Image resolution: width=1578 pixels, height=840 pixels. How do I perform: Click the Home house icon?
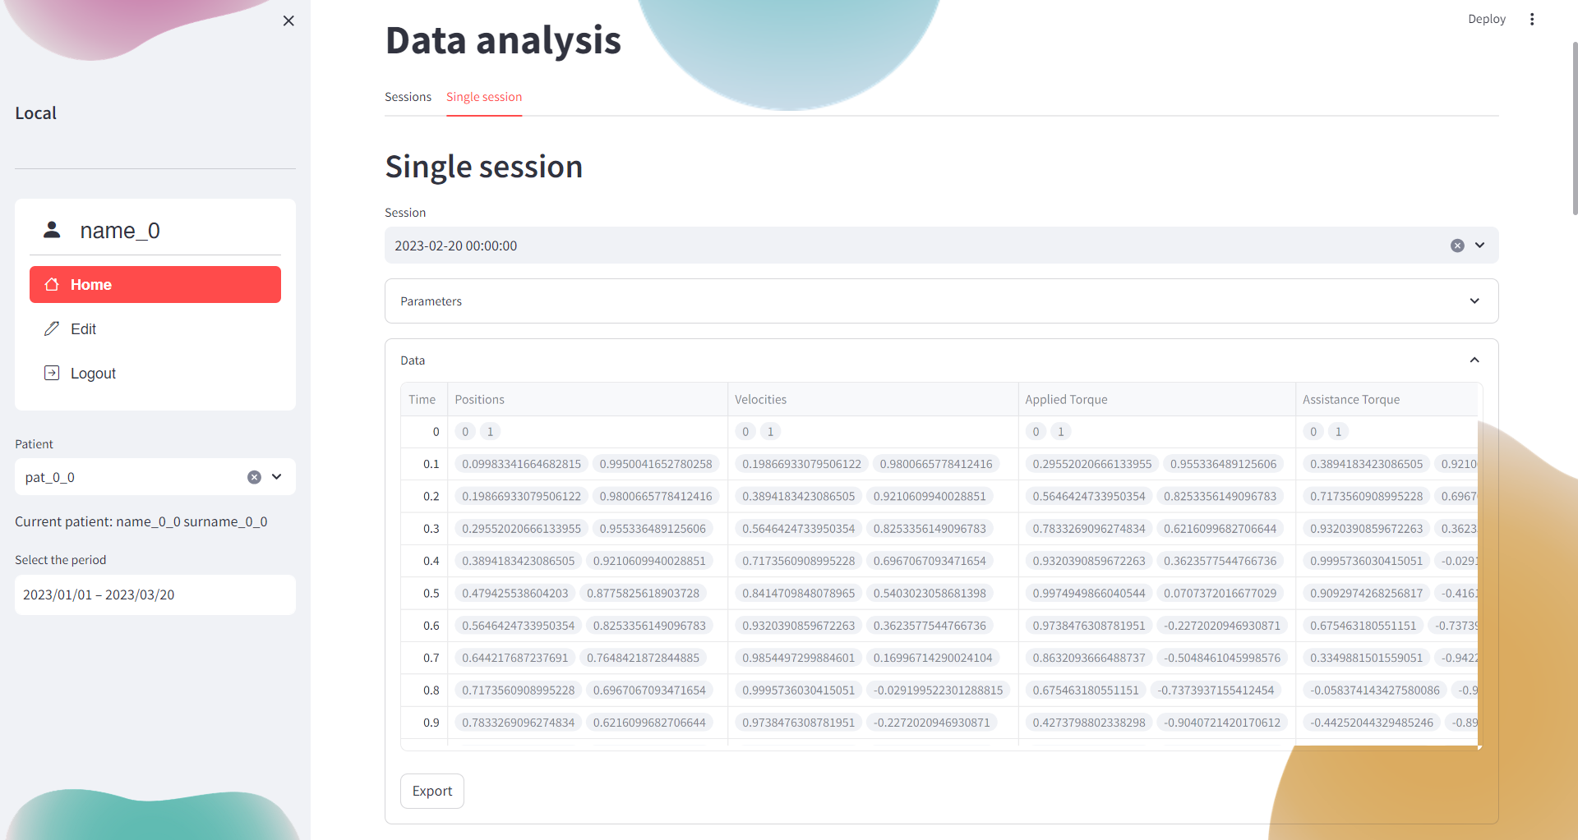(52, 284)
